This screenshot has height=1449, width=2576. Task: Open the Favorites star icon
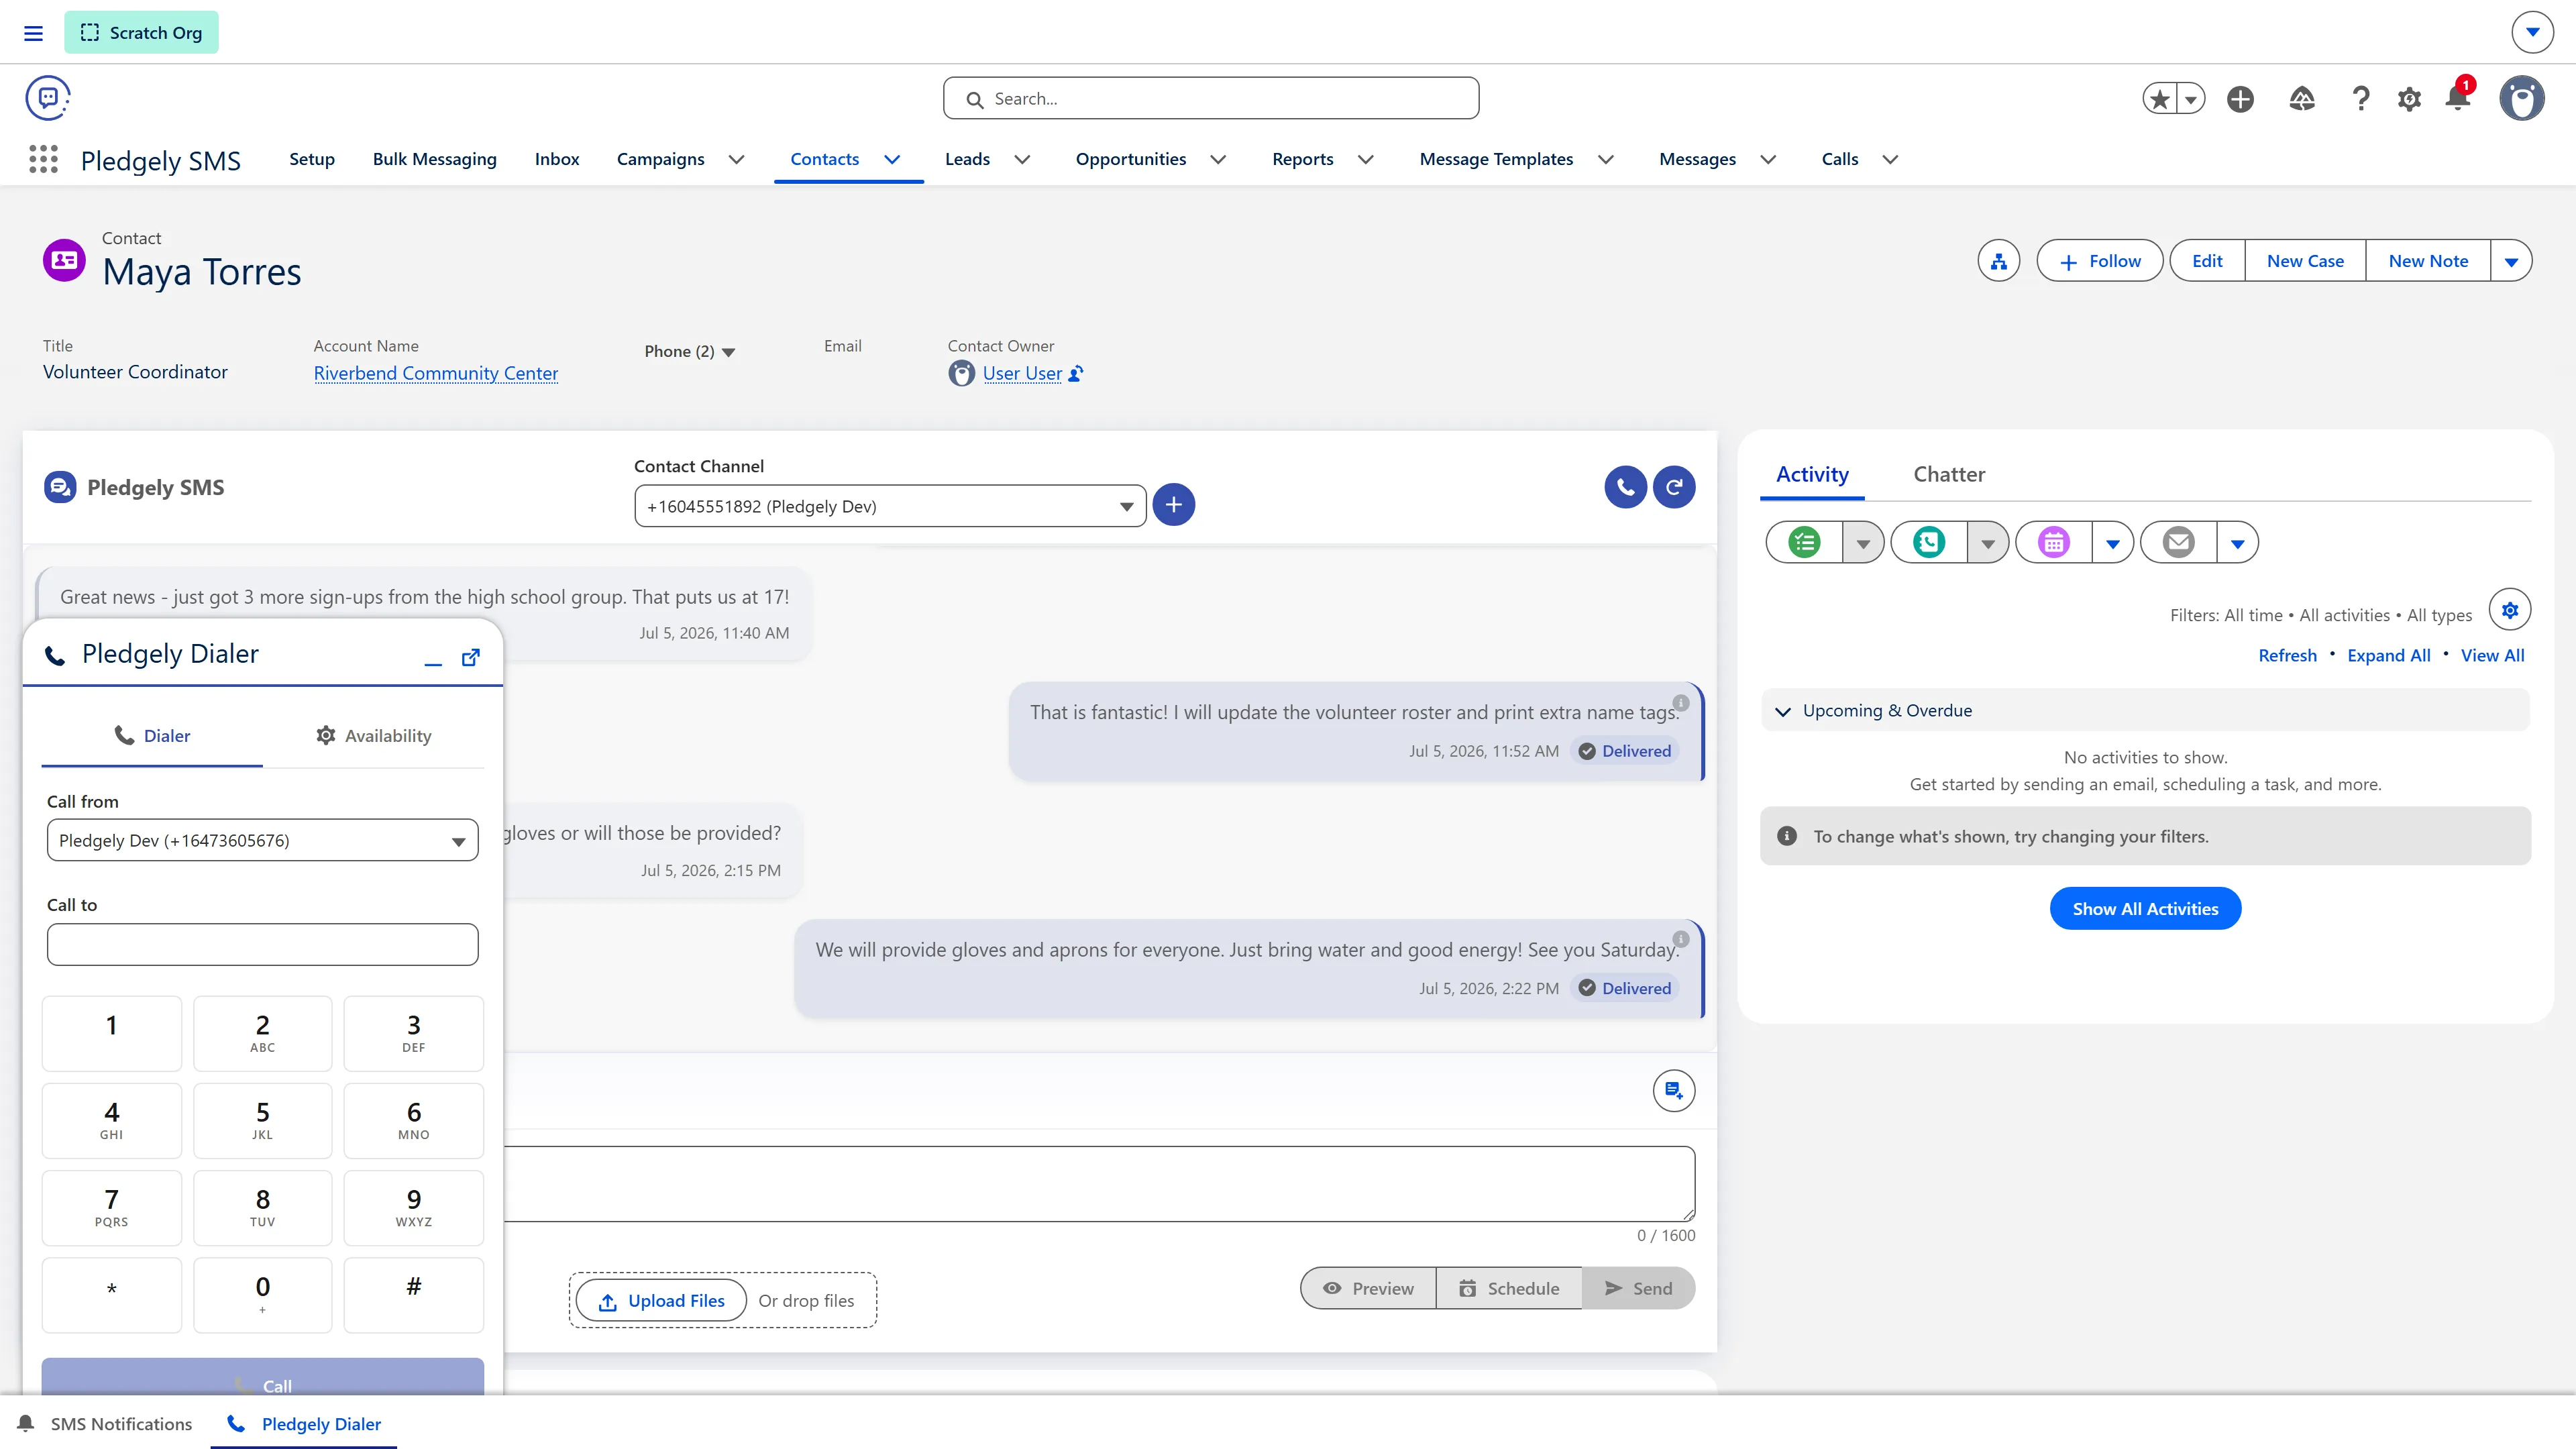tap(2160, 99)
